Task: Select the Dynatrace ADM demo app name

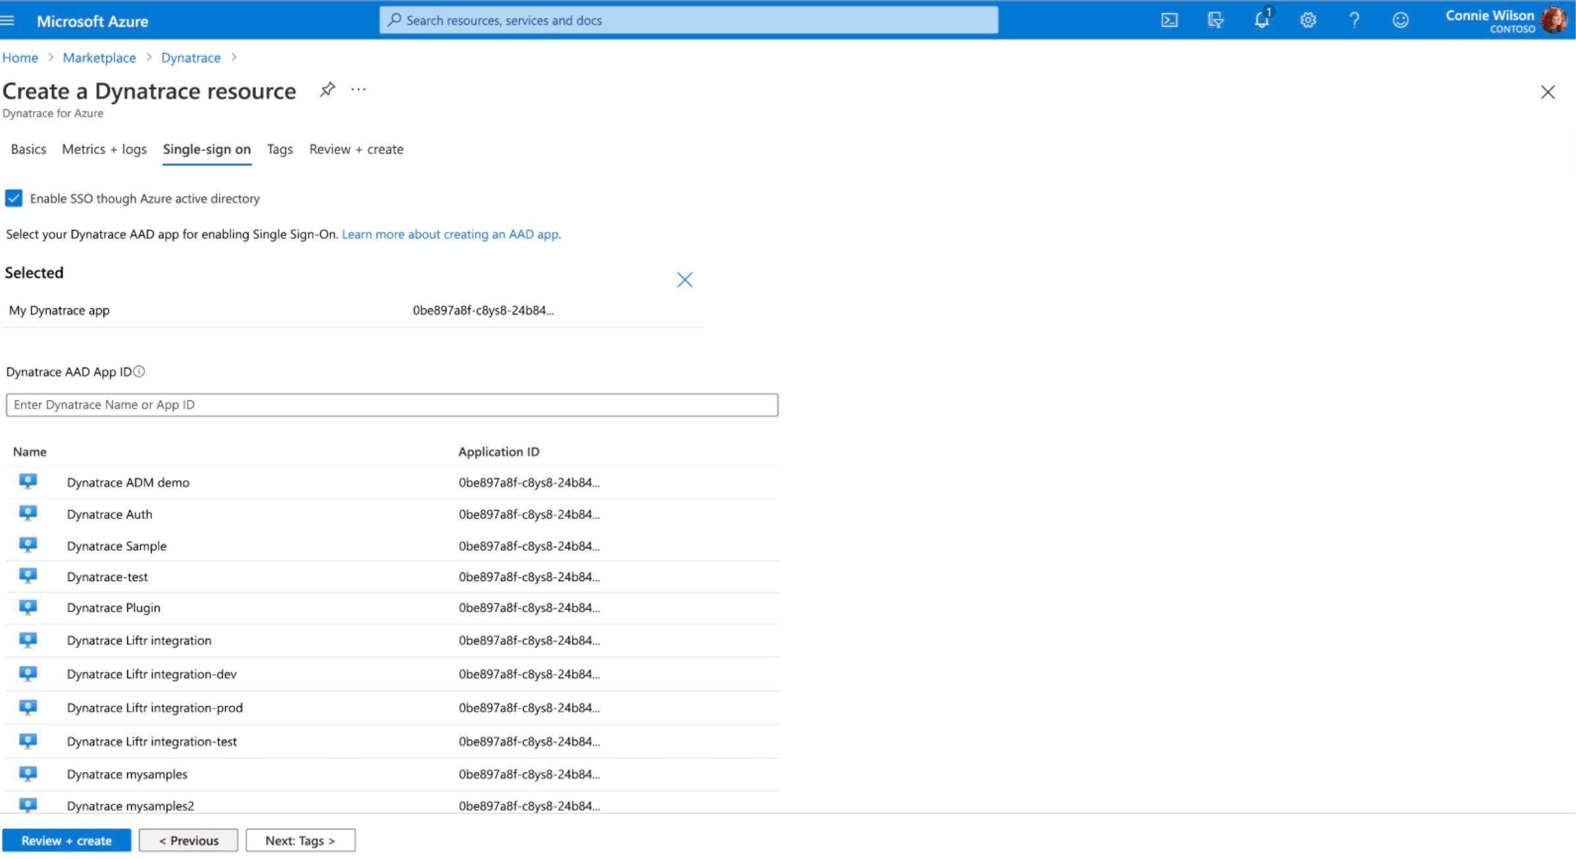Action: (128, 482)
